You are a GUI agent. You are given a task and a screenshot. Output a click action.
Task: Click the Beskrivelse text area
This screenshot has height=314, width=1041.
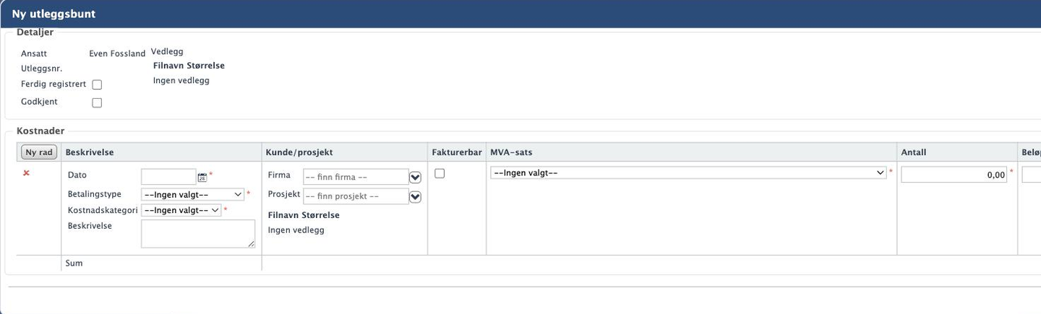click(198, 234)
